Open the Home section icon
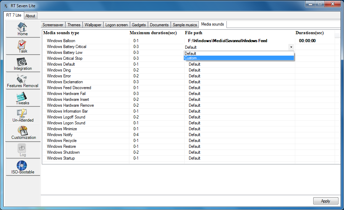This screenshot has width=344, height=210. (x=23, y=29)
